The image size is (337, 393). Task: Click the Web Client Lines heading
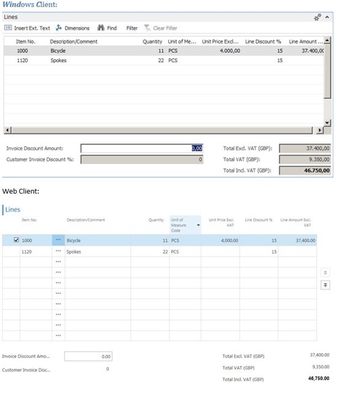coord(13,210)
